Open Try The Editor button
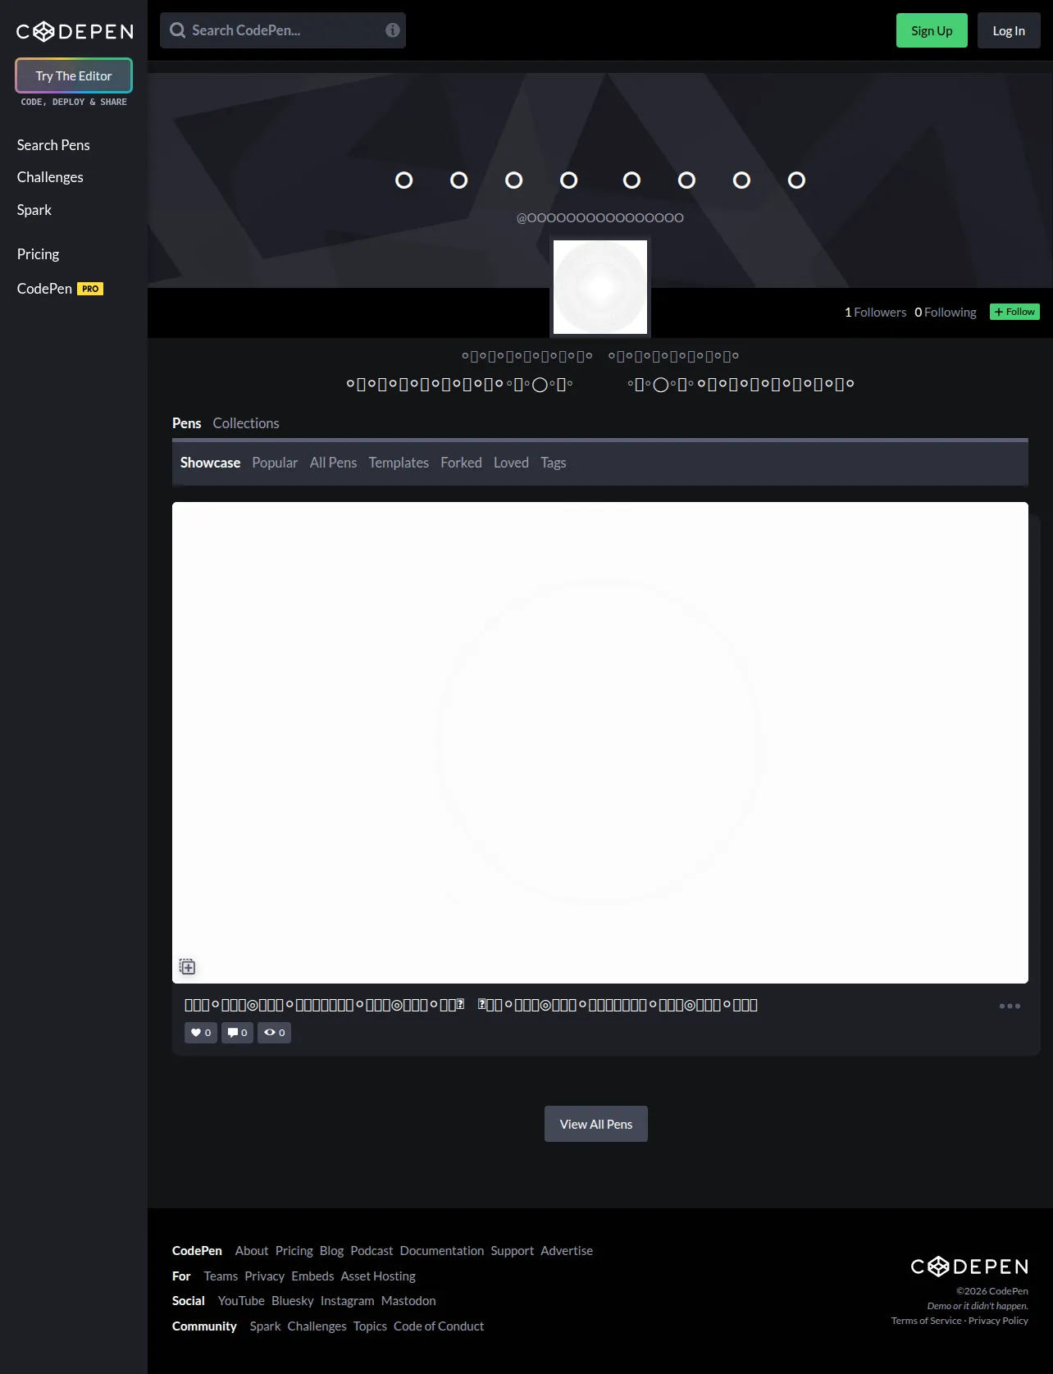The height and width of the screenshot is (1374, 1053). 74,75
